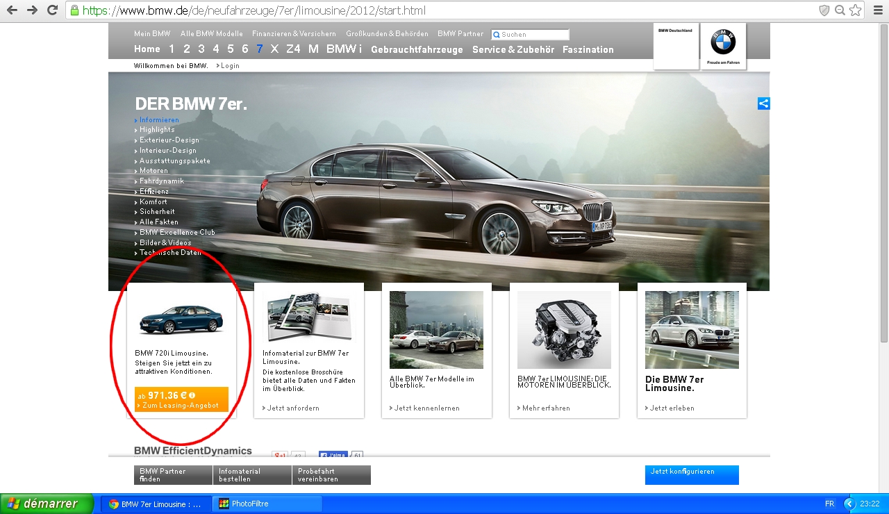Click orange Zum Leasing-Angebot button
Viewport: 889px width, 514px height.
click(x=181, y=399)
